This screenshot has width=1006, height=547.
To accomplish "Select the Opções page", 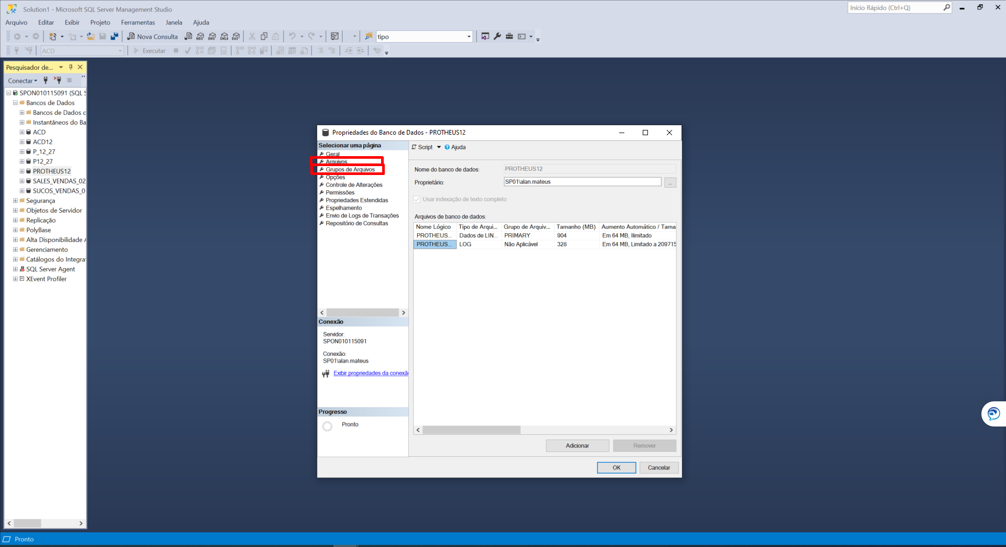I will [x=335, y=177].
